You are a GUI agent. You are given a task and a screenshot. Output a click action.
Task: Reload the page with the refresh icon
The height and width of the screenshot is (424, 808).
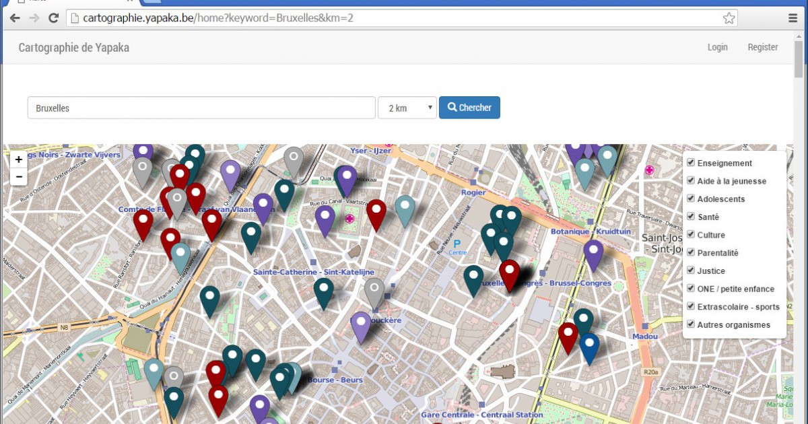53,18
